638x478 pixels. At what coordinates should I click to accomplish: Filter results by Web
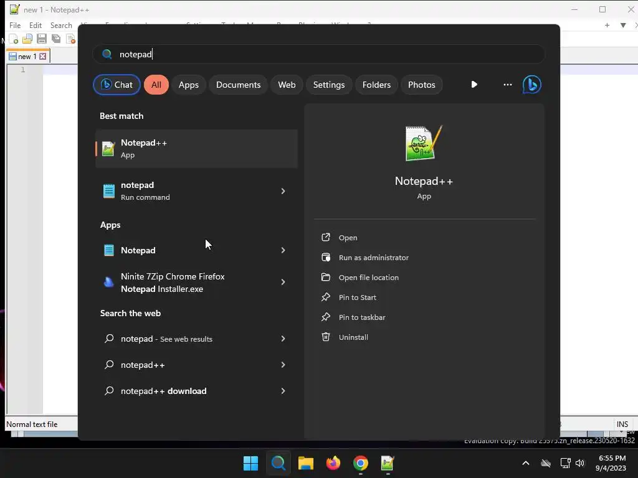[x=287, y=85]
